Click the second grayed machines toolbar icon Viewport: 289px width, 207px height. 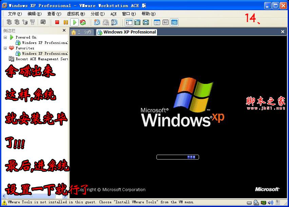[17, 22]
